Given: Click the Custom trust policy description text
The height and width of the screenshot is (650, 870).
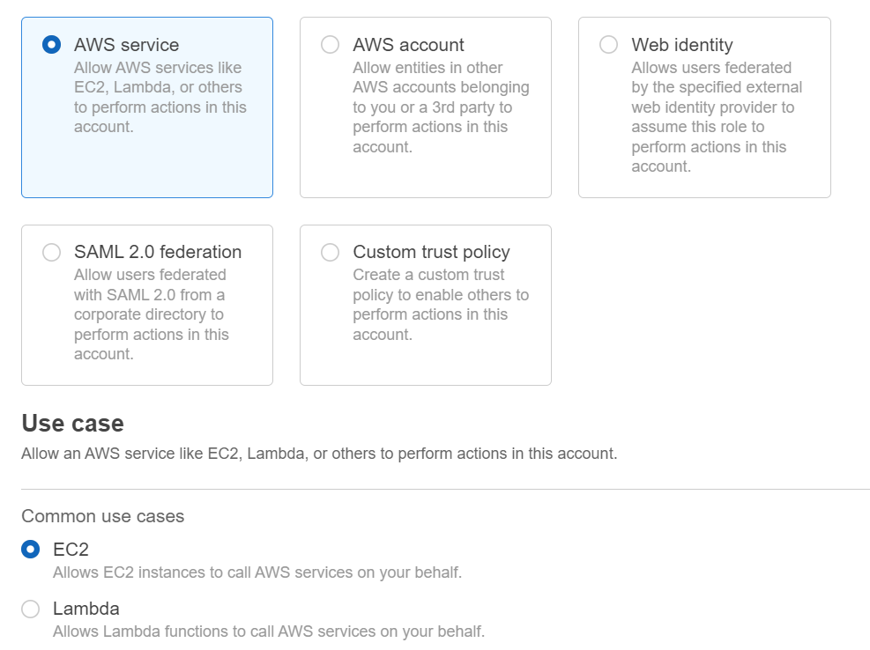Looking at the screenshot, I should click(x=441, y=305).
